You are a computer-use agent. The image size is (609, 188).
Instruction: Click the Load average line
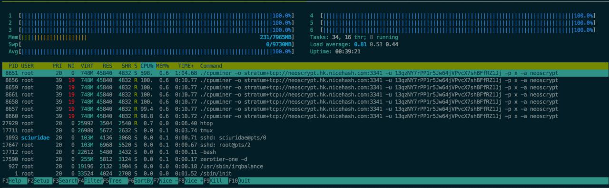pos(354,44)
